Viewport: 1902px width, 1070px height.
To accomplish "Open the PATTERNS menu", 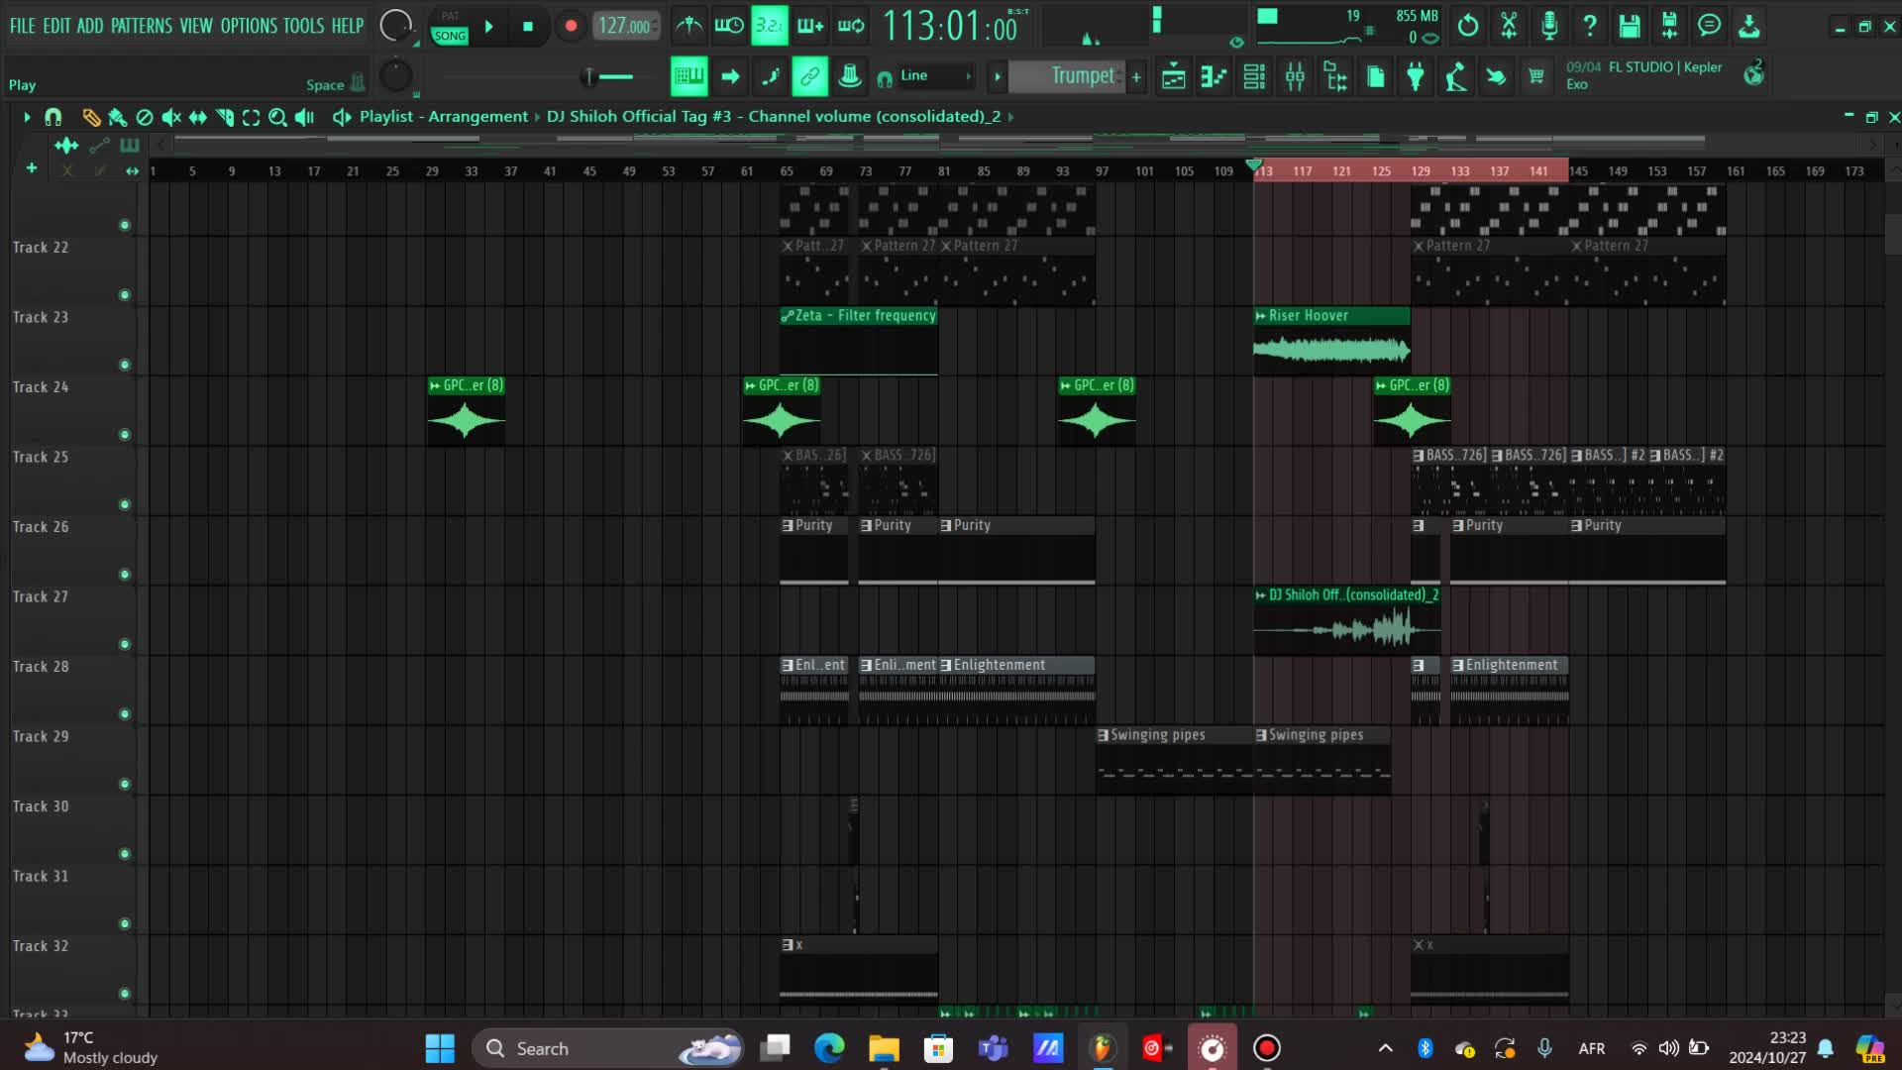I will tap(141, 26).
